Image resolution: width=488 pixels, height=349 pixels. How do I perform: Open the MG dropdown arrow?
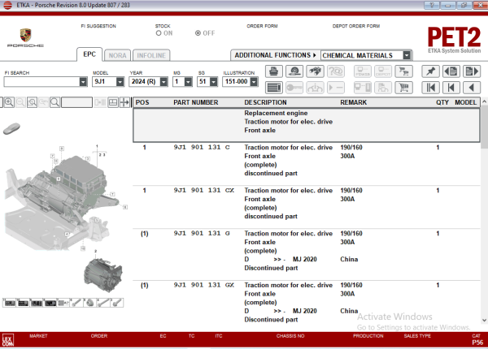click(189, 82)
